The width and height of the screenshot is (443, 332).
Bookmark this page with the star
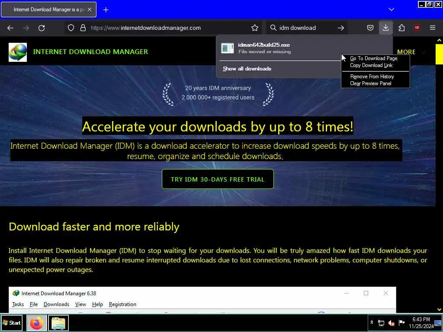(255, 28)
